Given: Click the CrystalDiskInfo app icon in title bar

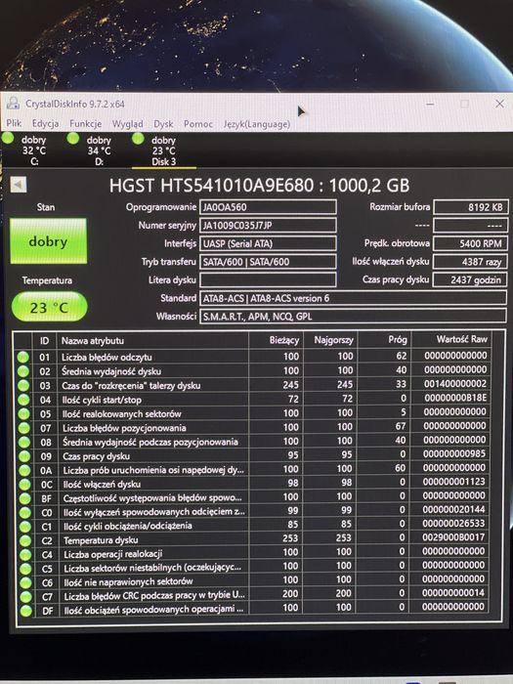Looking at the screenshot, I should (x=13, y=104).
